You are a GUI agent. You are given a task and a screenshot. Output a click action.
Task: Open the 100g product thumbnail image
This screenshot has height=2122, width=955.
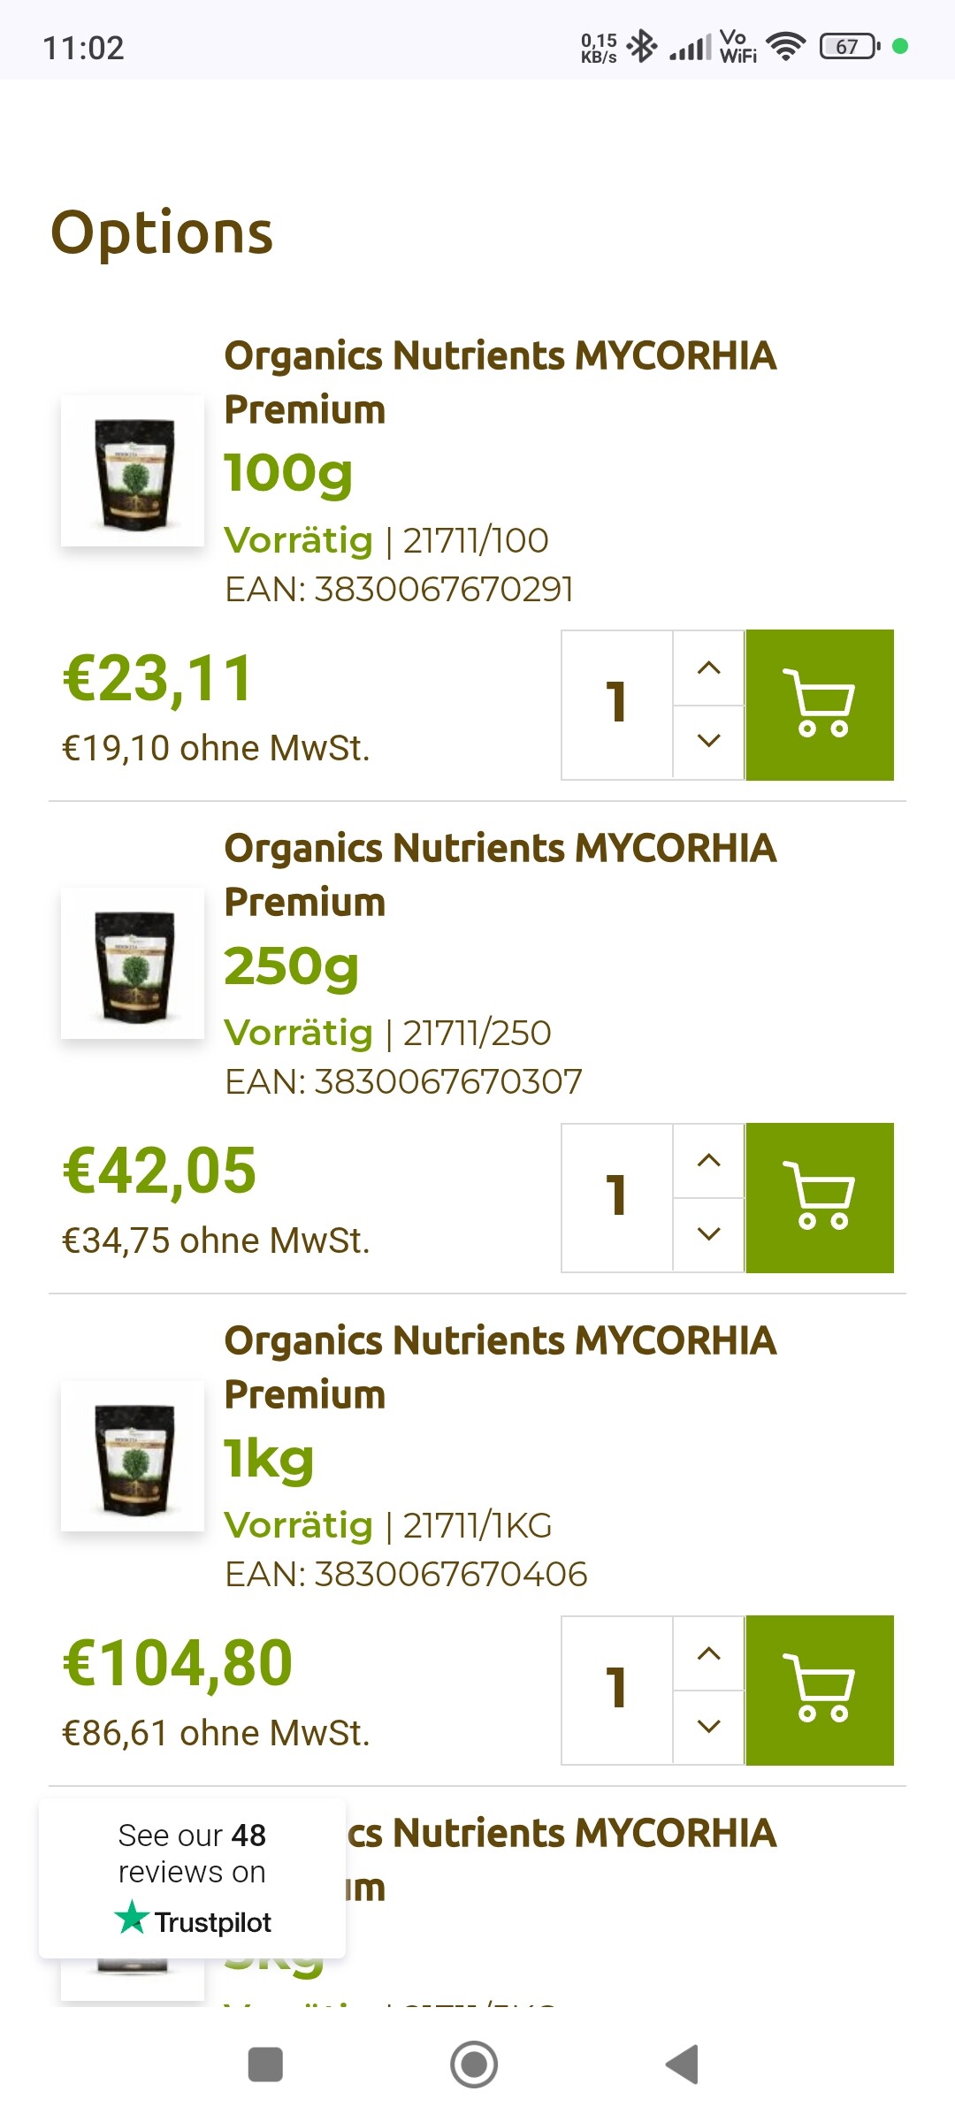point(133,471)
